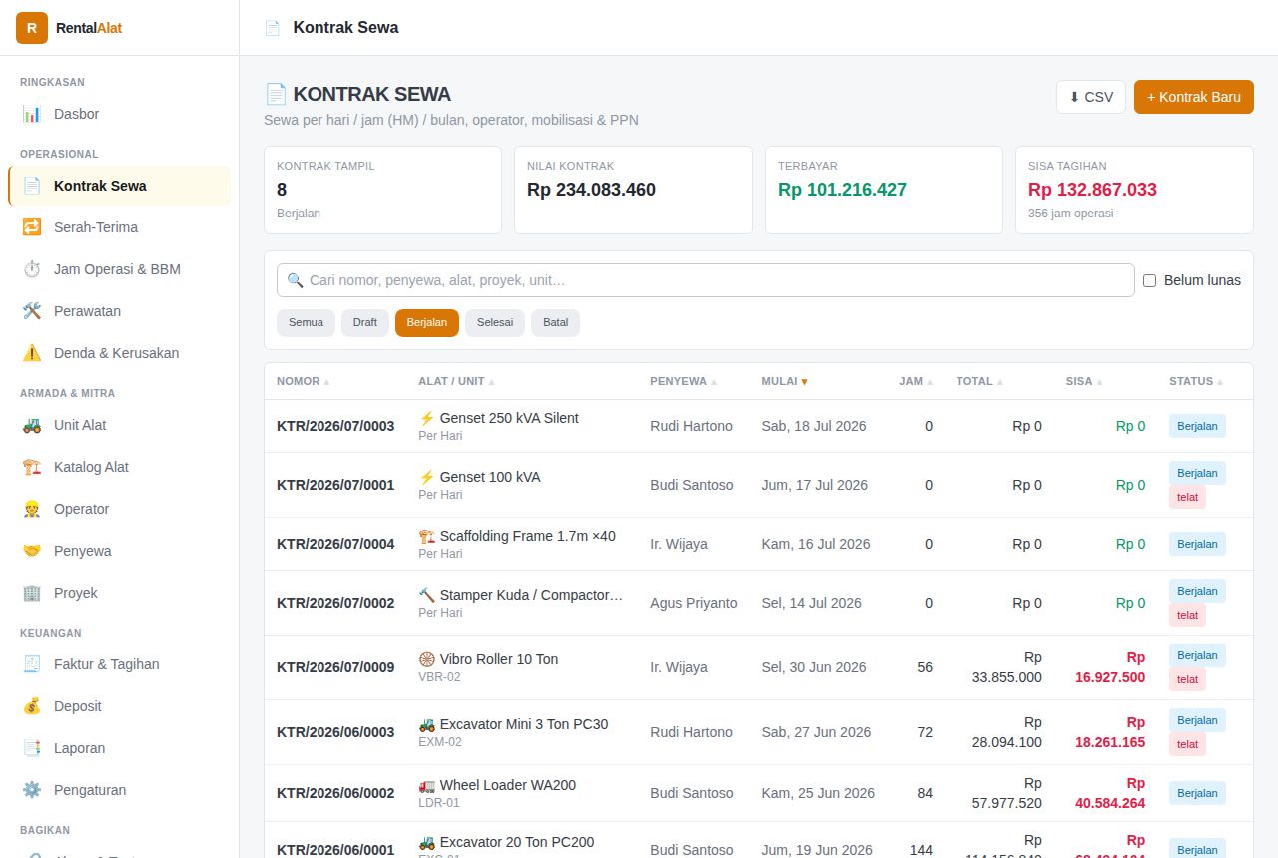Viewport: 1278px width, 858px height.
Task: Download contracts with the CSV button
Action: tap(1091, 97)
